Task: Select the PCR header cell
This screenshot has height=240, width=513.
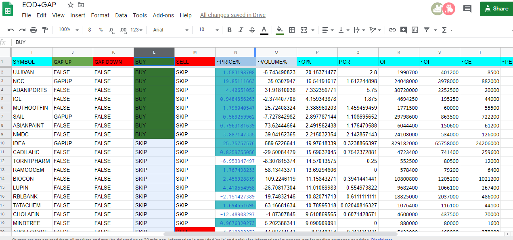Action: (x=358, y=62)
